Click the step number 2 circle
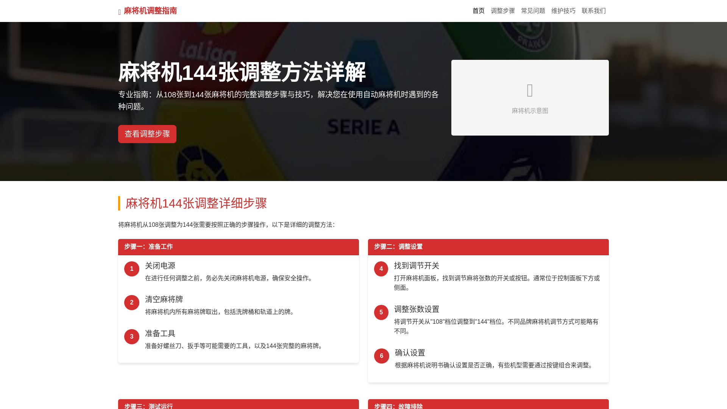This screenshot has height=409, width=727. tap(132, 303)
